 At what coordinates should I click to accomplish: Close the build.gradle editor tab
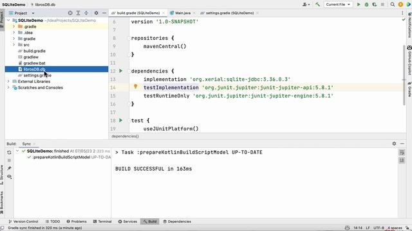tap(164, 13)
